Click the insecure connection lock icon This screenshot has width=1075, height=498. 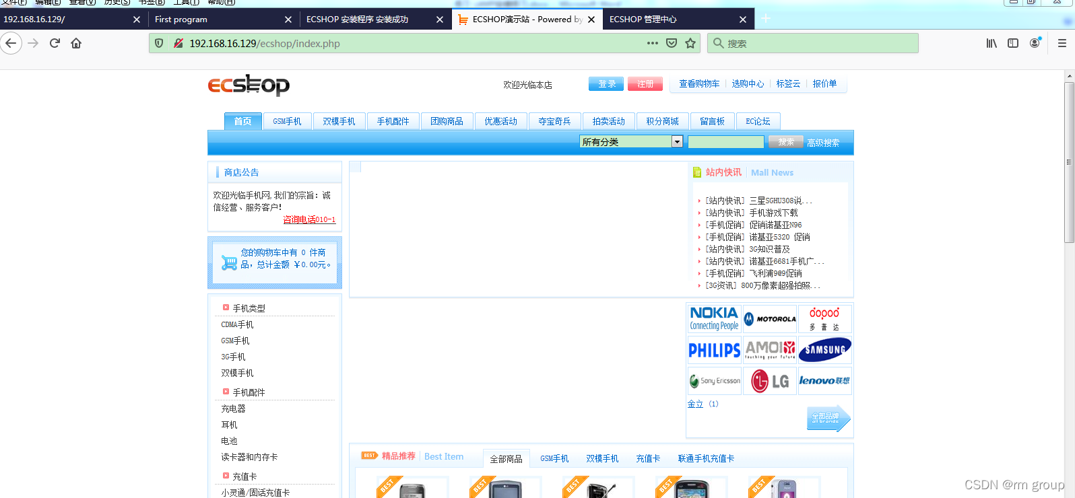point(178,43)
